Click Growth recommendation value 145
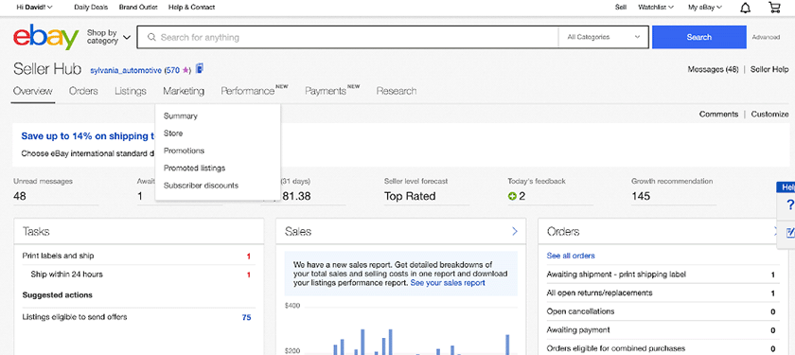The height and width of the screenshot is (355, 795). 641,196
